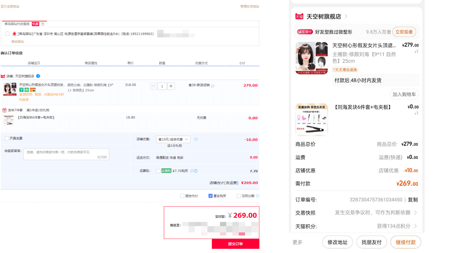The height and width of the screenshot is (253, 450).
Task: Click the 提交订单 submit order button
Action: pyautogui.click(x=235, y=244)
